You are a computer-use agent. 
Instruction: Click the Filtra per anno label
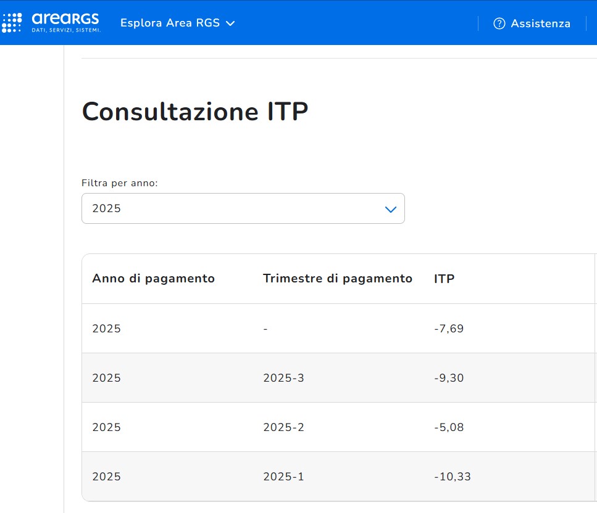[x=120, y=183]
